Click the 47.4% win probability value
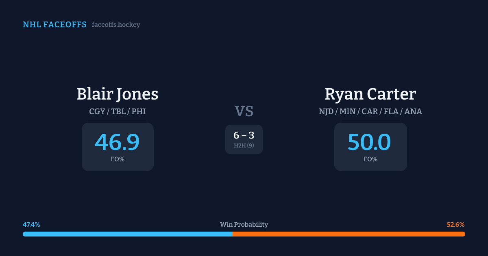 point(31,225)
